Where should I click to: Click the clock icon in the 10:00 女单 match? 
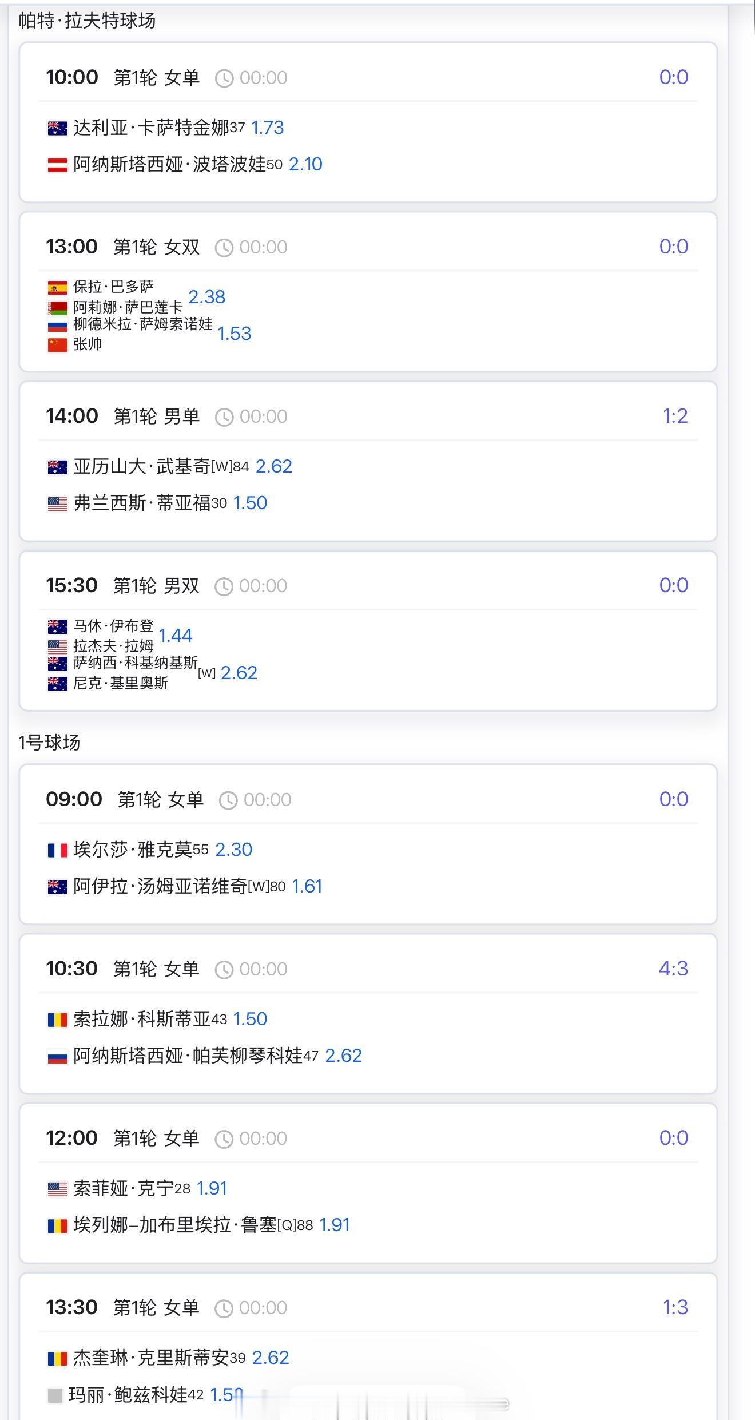click(x=224, y=78)
